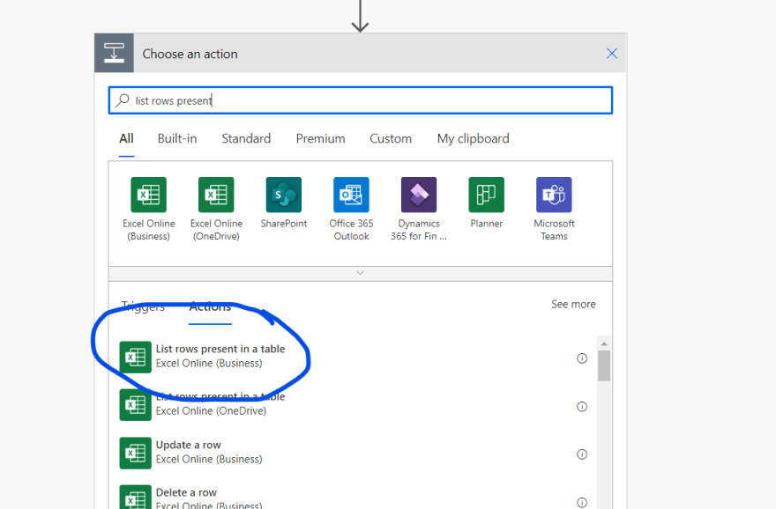Screen dimensions: 776x509
Task: Click the actions list scrollbar thumb
Action: [604, 365]
